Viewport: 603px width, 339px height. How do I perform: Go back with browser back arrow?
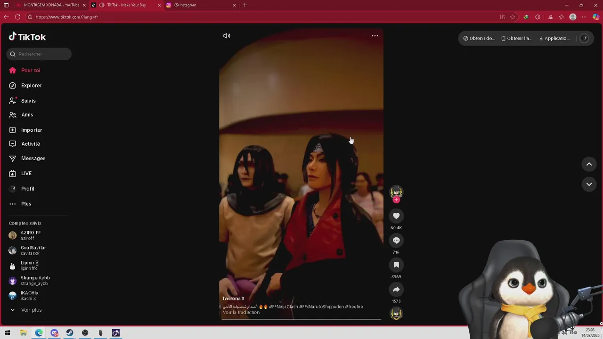point(6,17)
